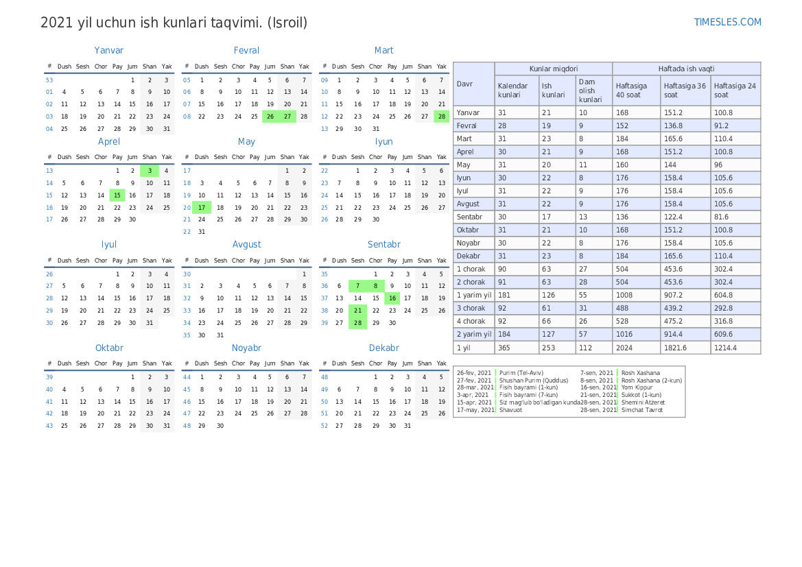This screenshot has height=567, width=802.
Task: Select the Aprel month heading
Action: click(x=109, y=142)
